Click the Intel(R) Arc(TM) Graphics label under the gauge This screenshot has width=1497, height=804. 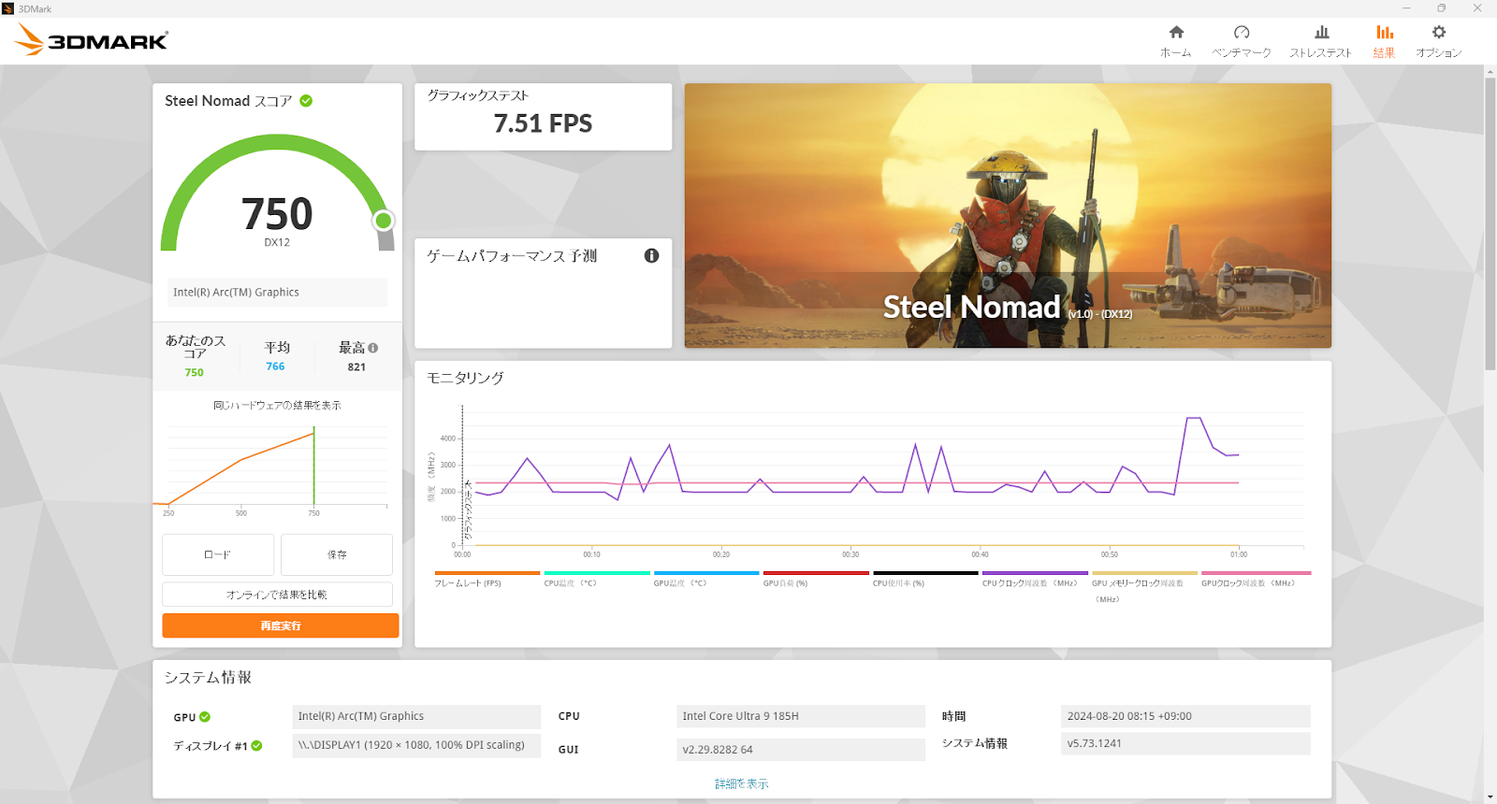pyautogui.click(x=277, y=292)
